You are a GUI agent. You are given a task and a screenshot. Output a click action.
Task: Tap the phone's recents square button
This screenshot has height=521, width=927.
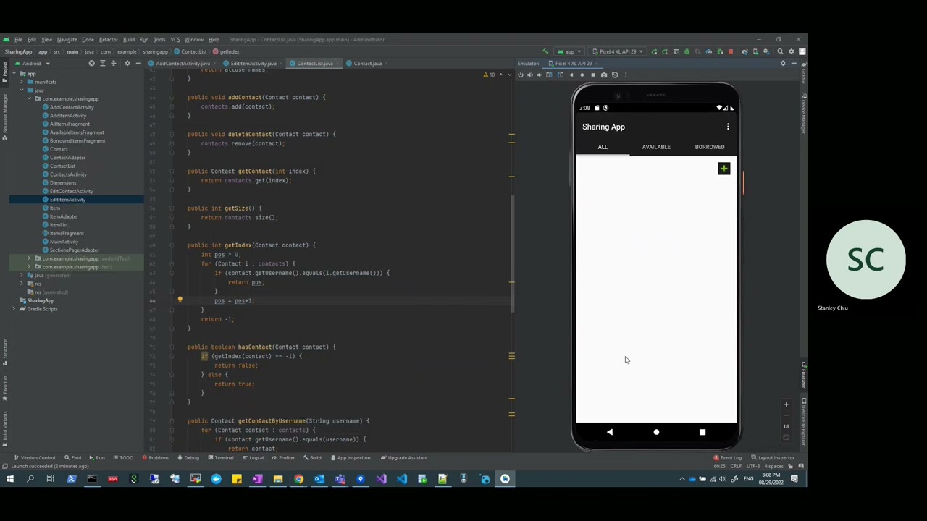tap(702, 432)
